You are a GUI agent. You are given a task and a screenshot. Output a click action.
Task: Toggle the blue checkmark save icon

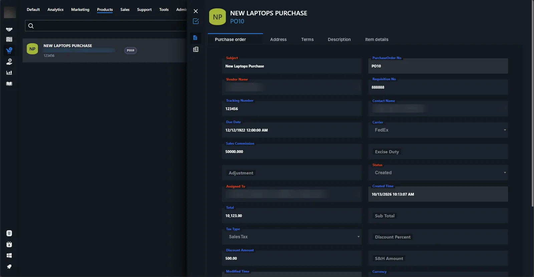click(196, 21)
